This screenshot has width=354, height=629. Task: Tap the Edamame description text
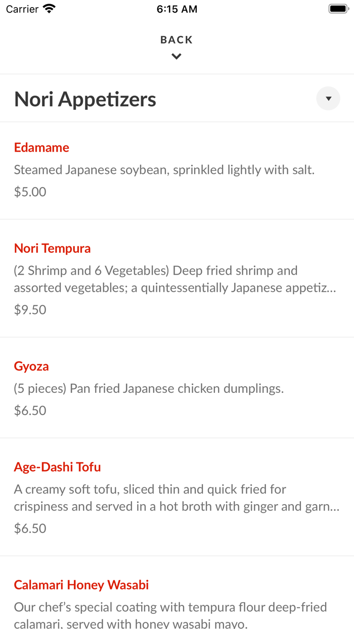[164, 169]
